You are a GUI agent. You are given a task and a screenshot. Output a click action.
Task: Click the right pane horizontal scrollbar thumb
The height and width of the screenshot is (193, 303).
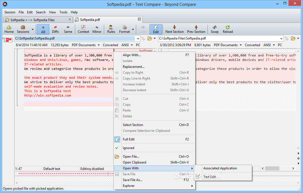tap(272, 169)
